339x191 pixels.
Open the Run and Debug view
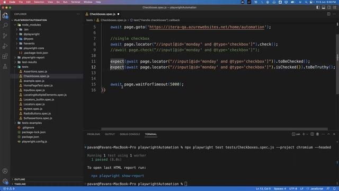click(5, 46)
